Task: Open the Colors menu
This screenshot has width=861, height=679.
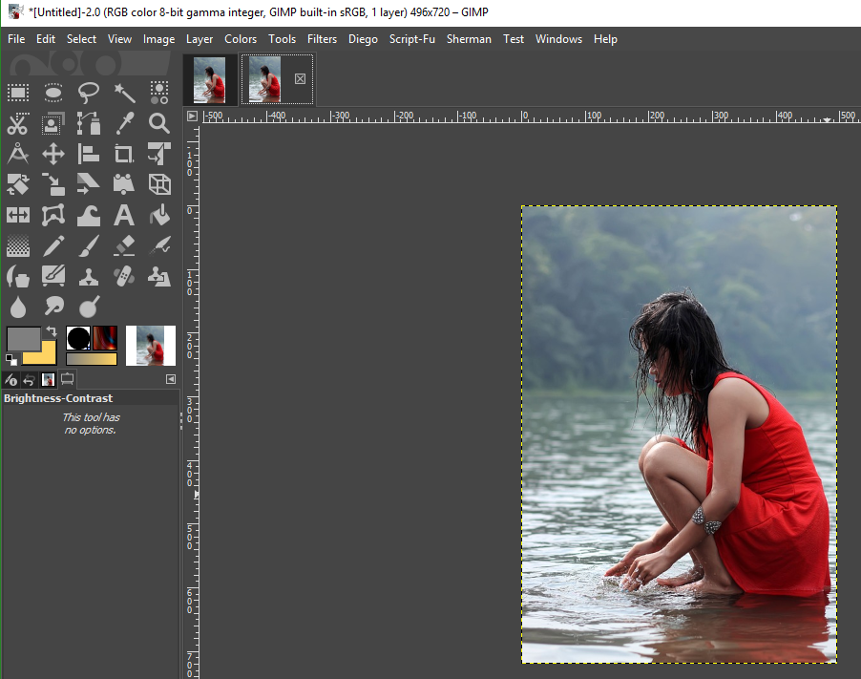Action: [241, 39]
